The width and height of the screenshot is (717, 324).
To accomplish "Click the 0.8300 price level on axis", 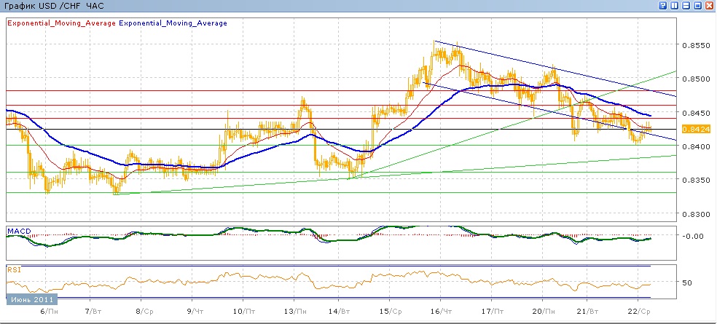I will click(x=695, y=214).
